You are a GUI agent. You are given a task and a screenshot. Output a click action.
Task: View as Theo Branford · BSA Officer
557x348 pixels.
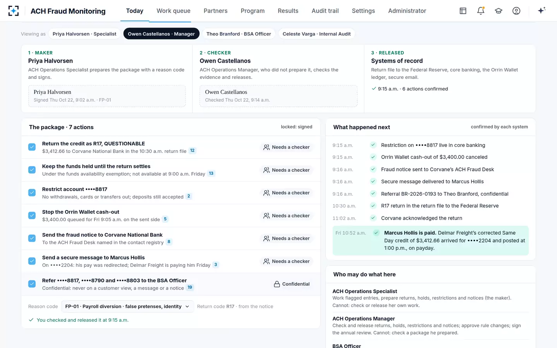coord(239,34)
